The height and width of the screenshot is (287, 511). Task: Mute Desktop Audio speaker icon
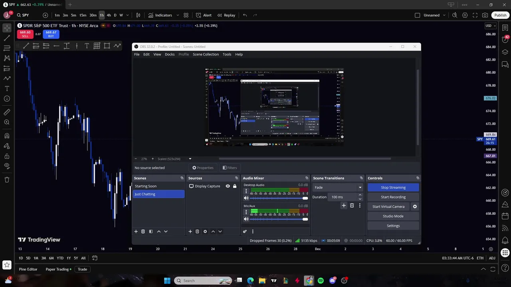(x=246, y=198)
